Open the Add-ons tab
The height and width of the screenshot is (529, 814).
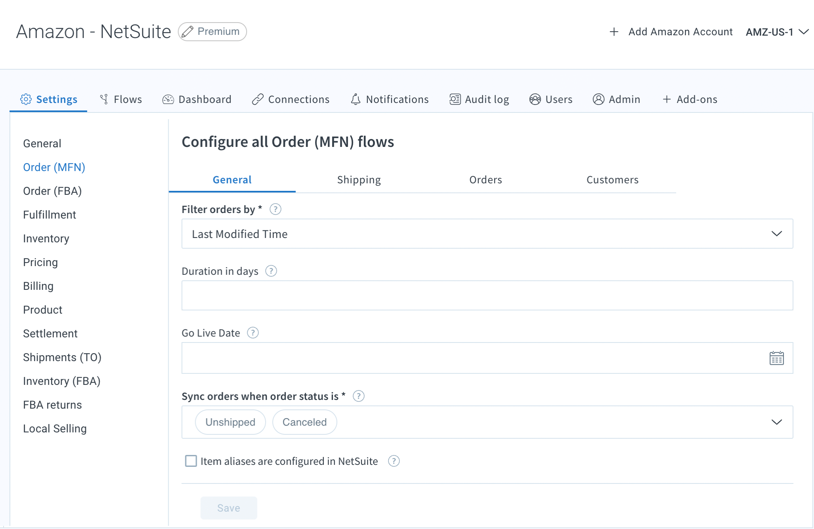(690, 99)
